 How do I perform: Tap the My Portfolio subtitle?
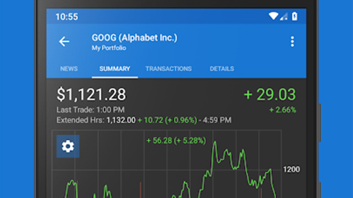tap(109, 48)
